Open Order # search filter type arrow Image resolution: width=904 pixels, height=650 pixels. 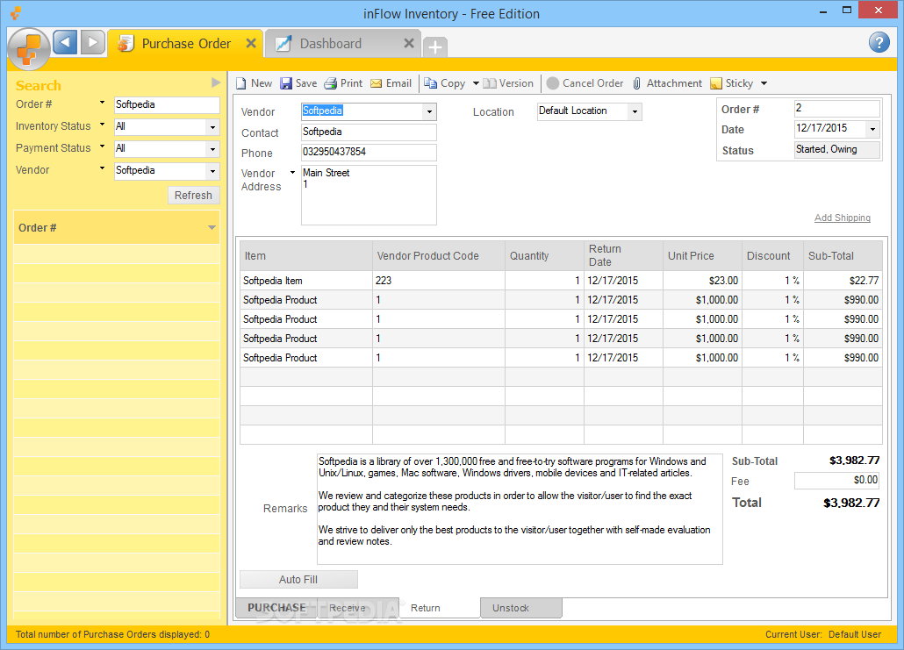click(x=102, y=103)
